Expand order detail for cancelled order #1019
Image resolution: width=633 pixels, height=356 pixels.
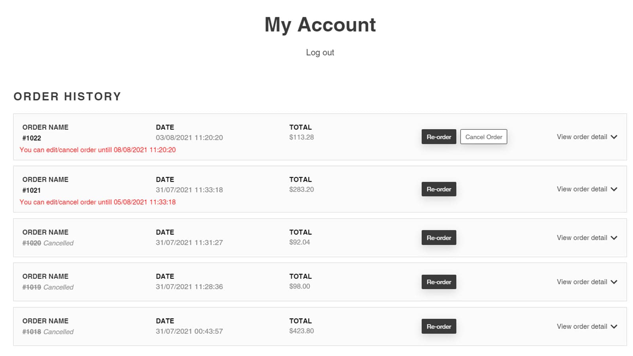point(587,282)
